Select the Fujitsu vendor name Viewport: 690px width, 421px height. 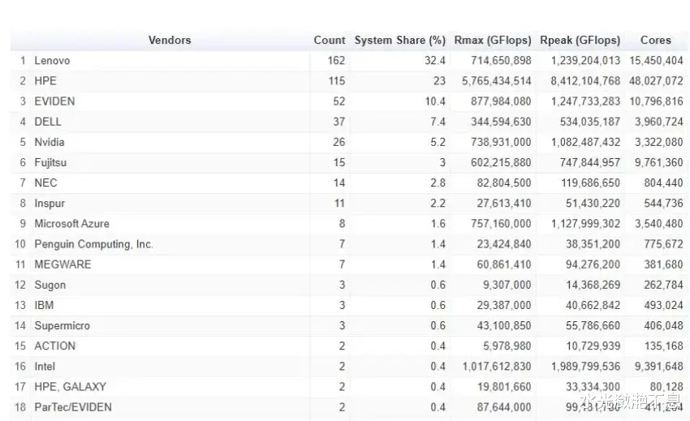[50, 162]
